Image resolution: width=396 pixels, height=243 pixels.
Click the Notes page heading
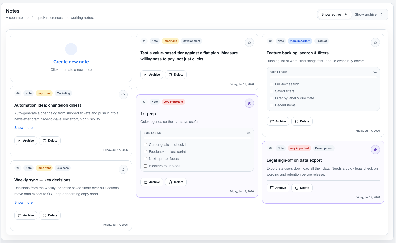pyautogui.click(x=13, y=11)
